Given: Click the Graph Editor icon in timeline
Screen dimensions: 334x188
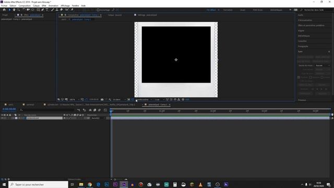Looking at the screenshot, I should click(105, 110).
